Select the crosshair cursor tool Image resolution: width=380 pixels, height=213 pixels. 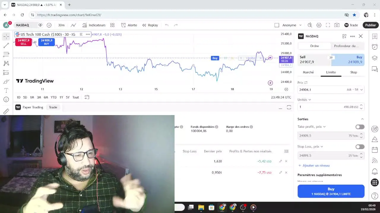(6, 36)
